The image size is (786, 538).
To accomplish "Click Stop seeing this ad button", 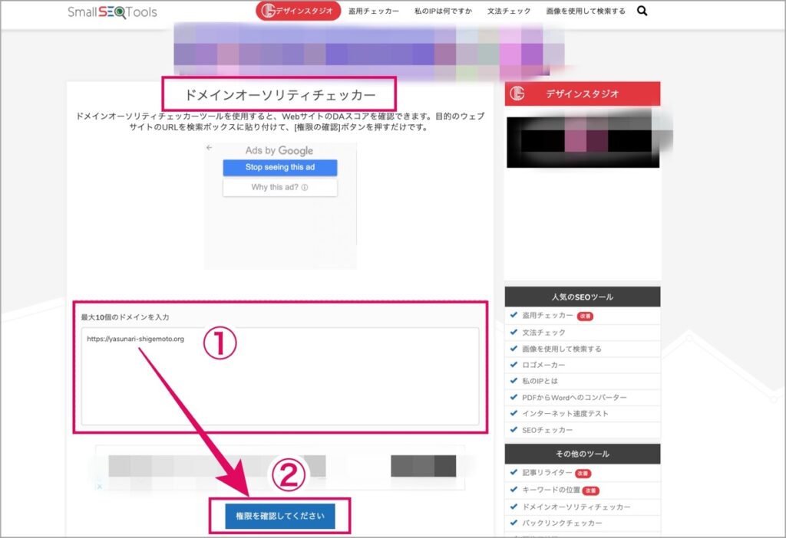I will point(280,167).
